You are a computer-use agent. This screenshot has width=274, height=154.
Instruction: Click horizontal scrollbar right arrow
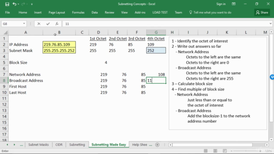267,145
